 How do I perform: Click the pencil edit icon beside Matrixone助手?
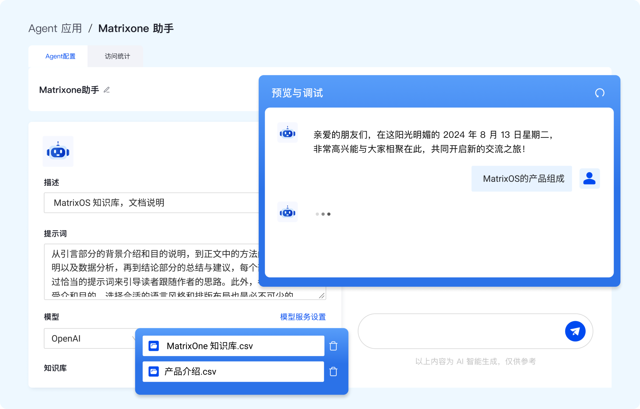(107, 90)
